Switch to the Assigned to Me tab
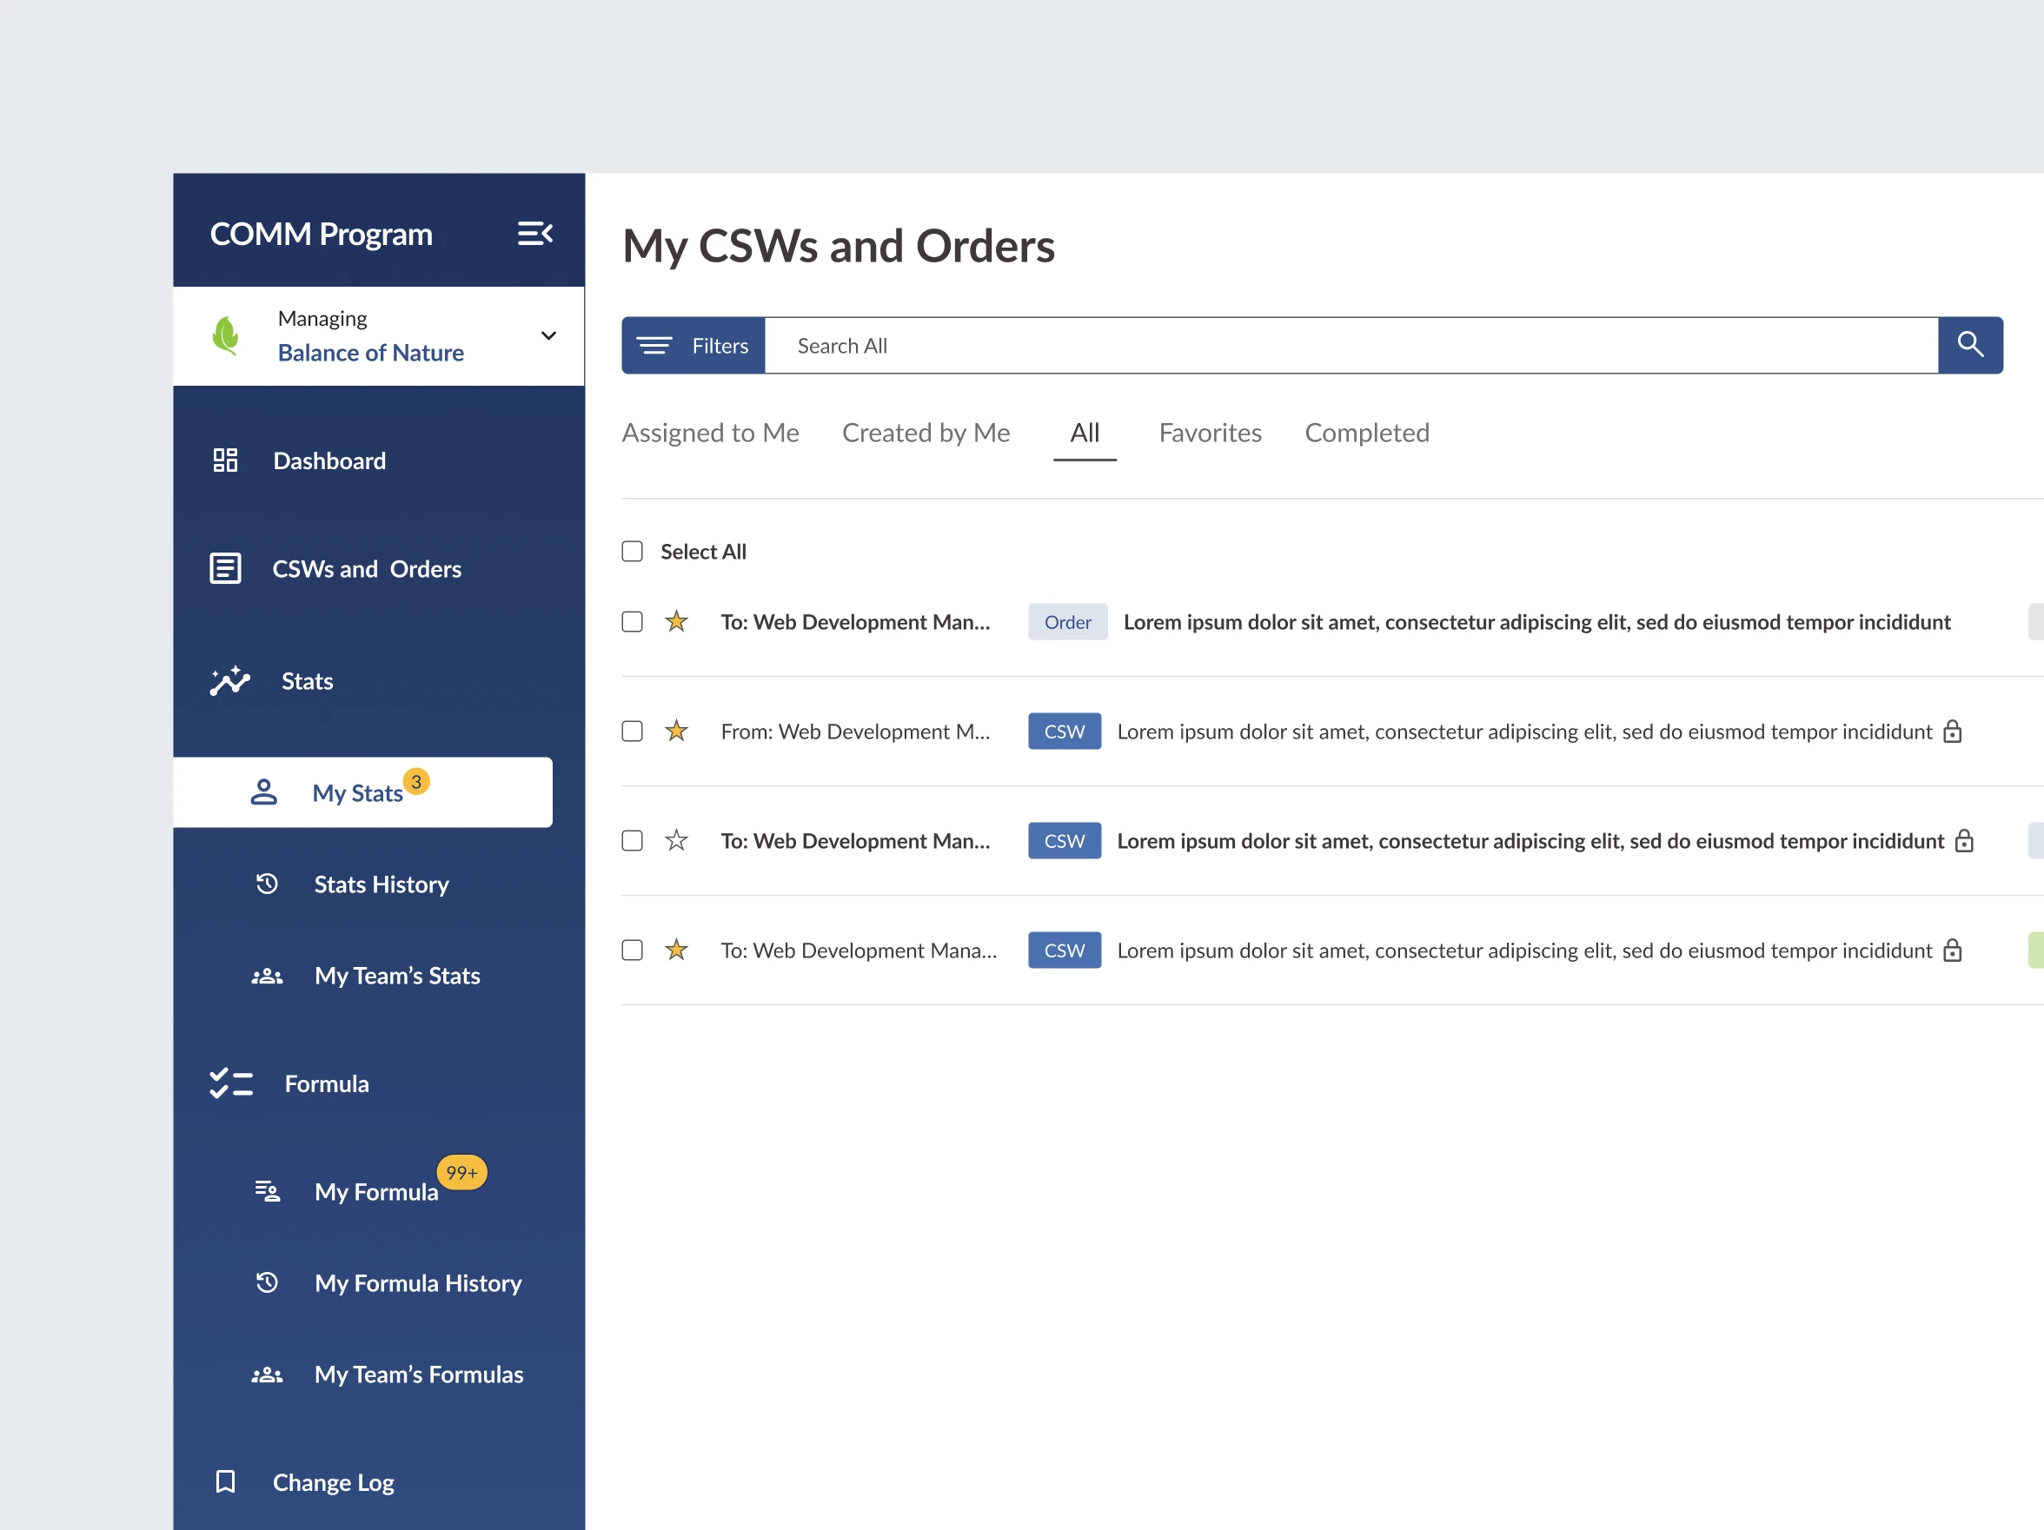The width and height of the screenshot is (2044, 1530). 710,433
